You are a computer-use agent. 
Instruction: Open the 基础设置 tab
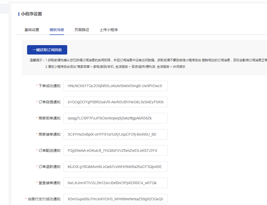point(32,30)
